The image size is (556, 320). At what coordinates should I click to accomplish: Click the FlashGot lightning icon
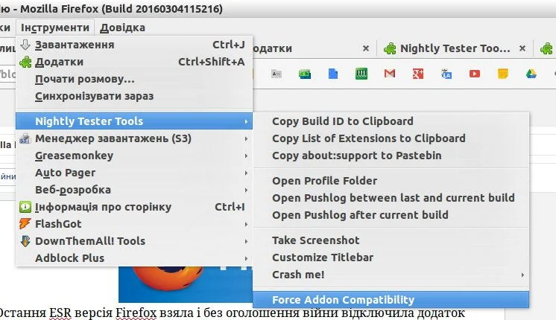(x=25, y=224)
